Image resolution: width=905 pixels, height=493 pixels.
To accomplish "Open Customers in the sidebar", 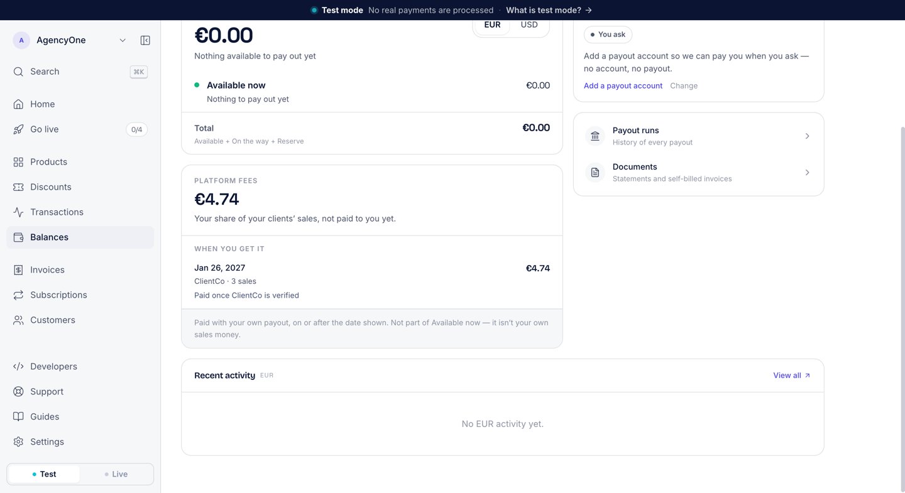I will (x=80, y=320).
